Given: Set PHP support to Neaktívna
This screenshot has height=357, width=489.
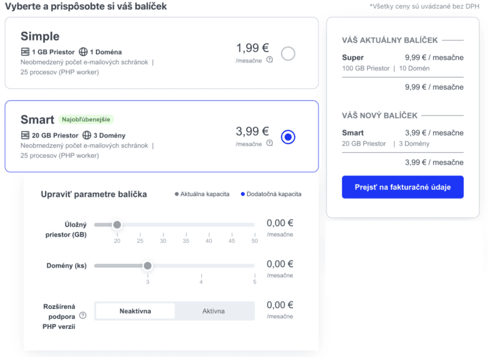Looking at the screenshot, I should click(135, 311).
